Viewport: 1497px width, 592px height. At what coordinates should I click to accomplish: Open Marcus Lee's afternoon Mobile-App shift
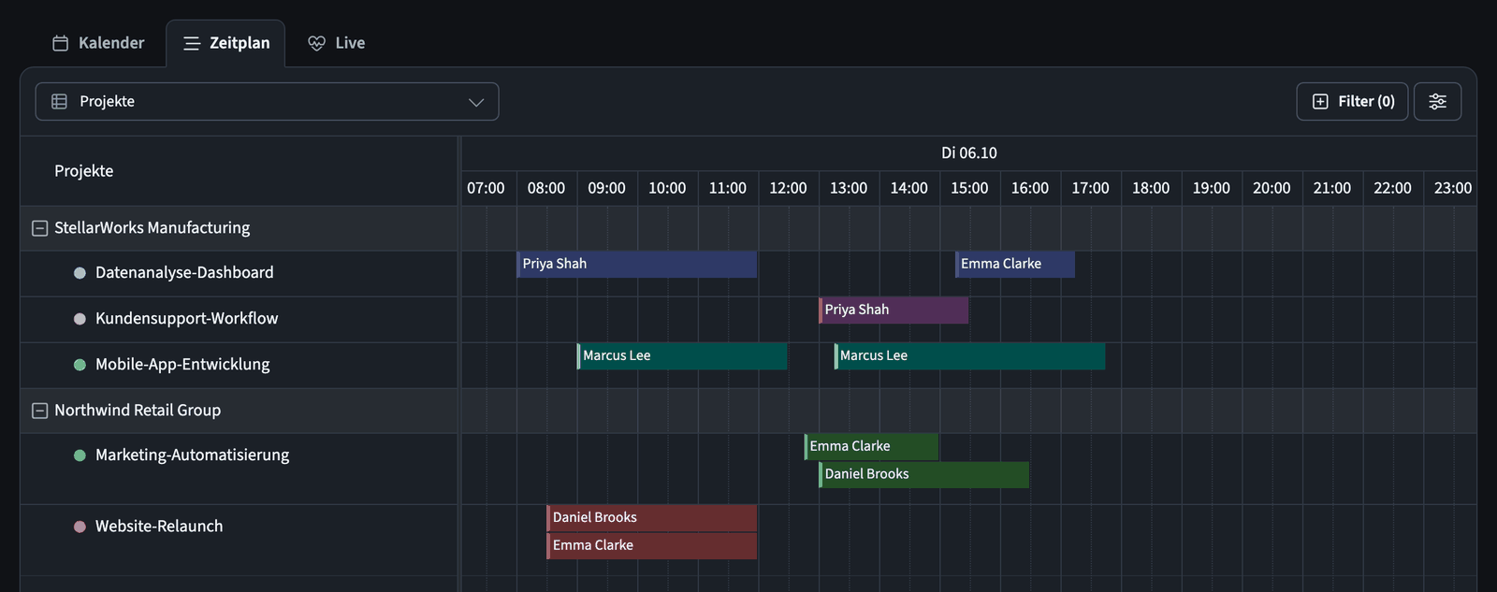969,355
